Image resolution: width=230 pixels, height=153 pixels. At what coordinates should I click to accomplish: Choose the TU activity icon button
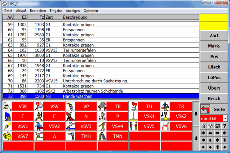[x=144, y=106]
